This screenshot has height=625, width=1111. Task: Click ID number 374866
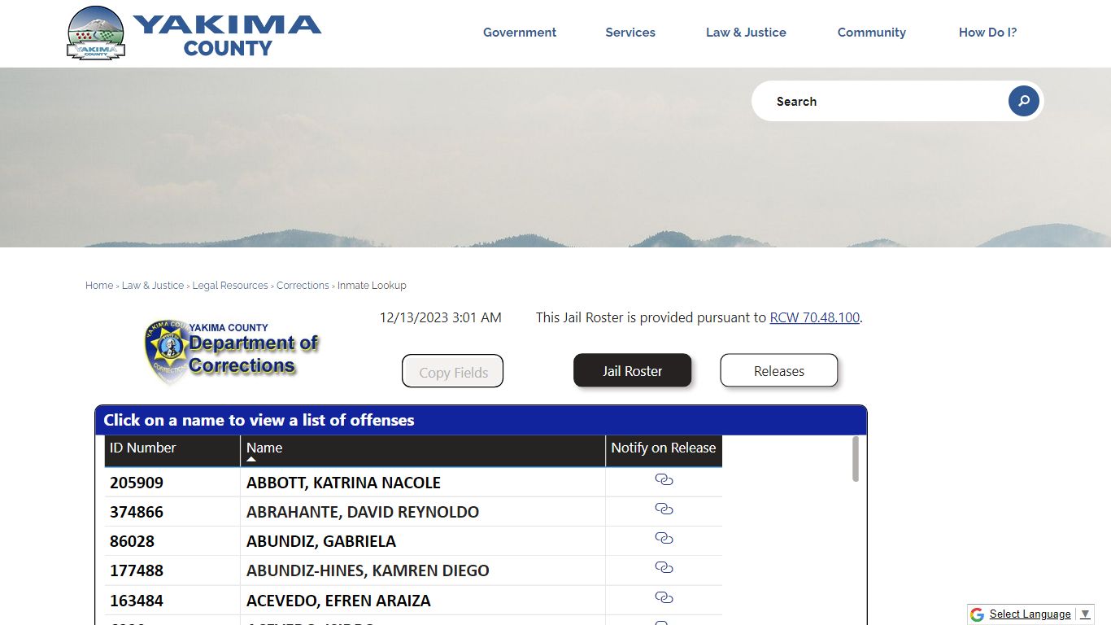[137, 512]
